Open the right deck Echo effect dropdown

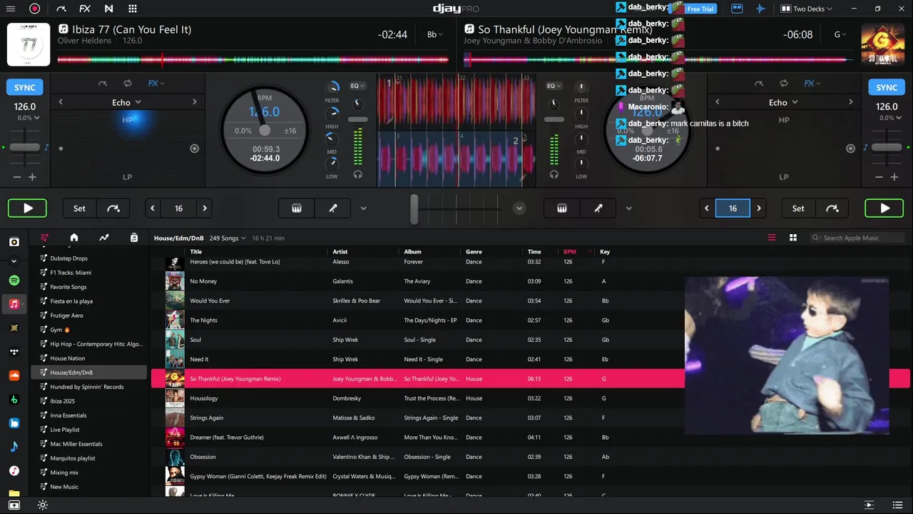coord(783,102)
